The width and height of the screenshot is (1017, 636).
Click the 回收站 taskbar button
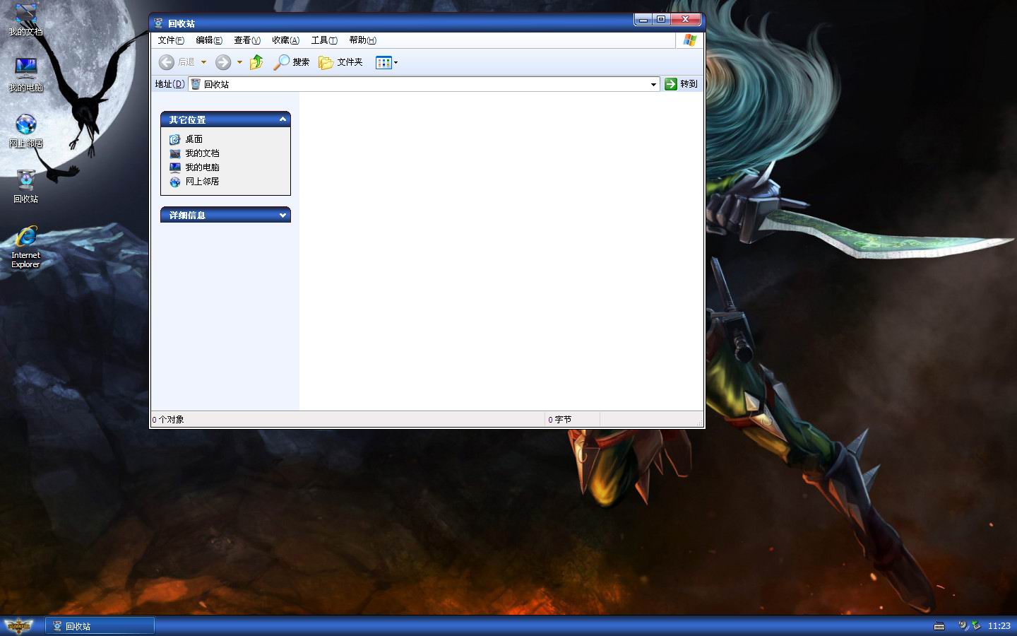pos(100,626)
